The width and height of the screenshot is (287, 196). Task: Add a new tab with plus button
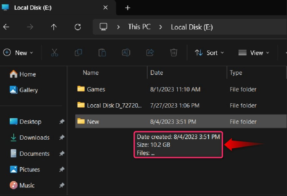[127, 8]
